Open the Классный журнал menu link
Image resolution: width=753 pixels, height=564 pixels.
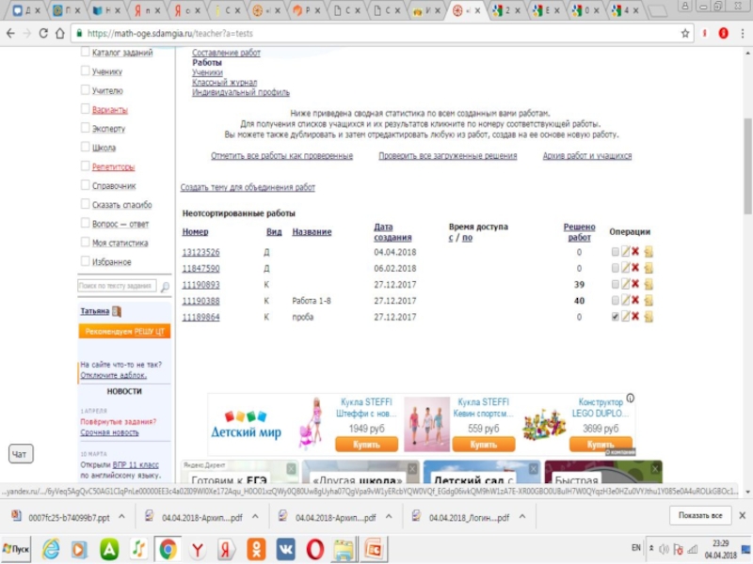[224, 82]
